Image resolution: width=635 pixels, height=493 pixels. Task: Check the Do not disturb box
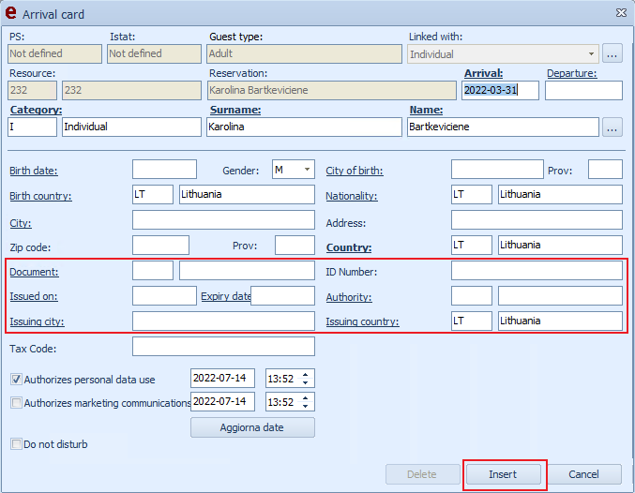pyautogui.click(x=16, y=444)
